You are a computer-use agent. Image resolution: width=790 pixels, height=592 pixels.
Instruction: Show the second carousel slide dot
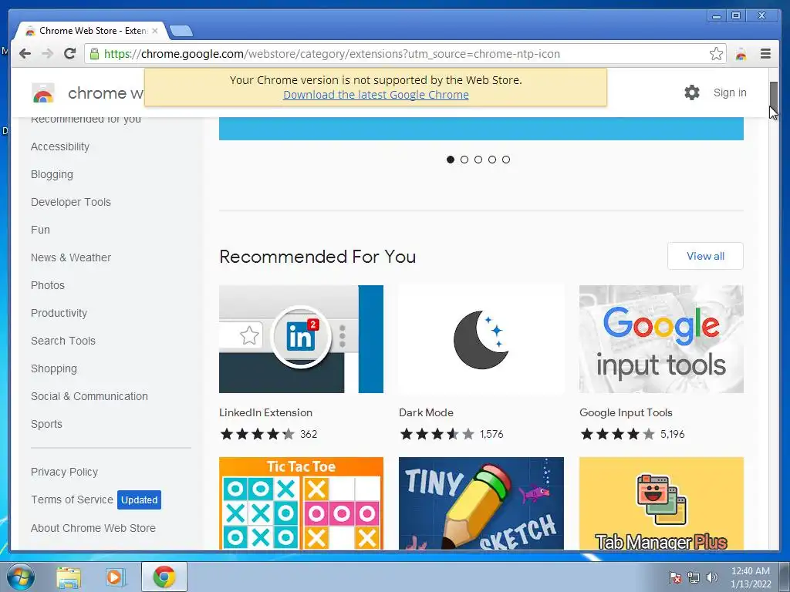point(464,160)
